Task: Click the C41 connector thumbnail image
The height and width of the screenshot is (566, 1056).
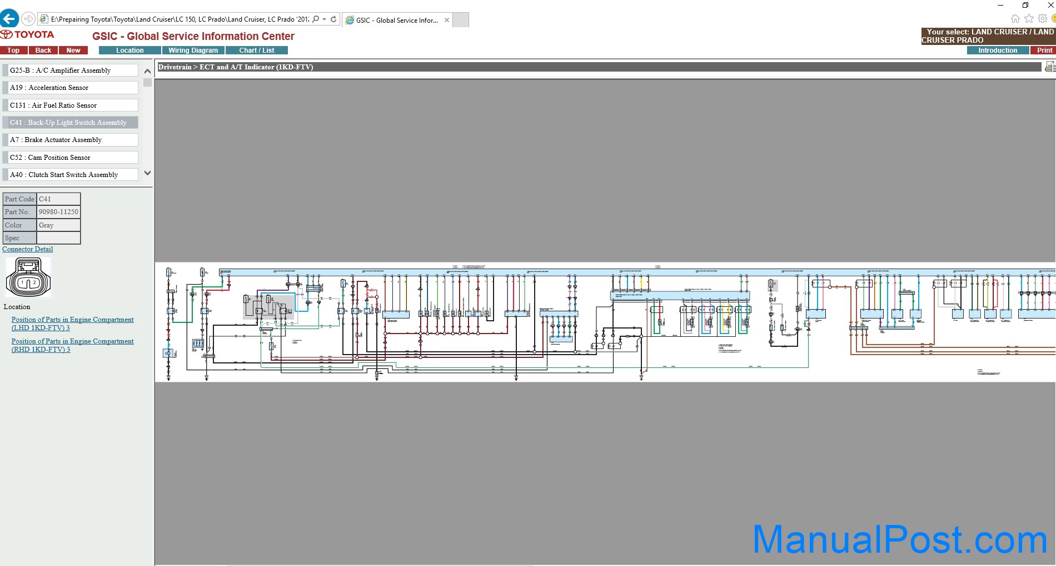Action: [x=28, y=277]
